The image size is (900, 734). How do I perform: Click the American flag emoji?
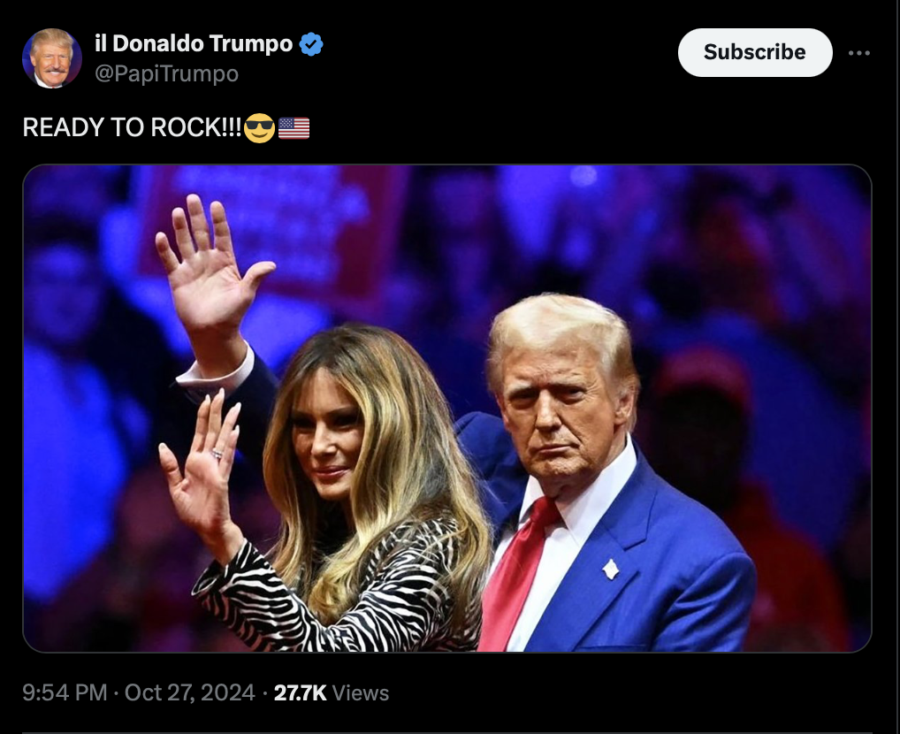pos(294,128)
